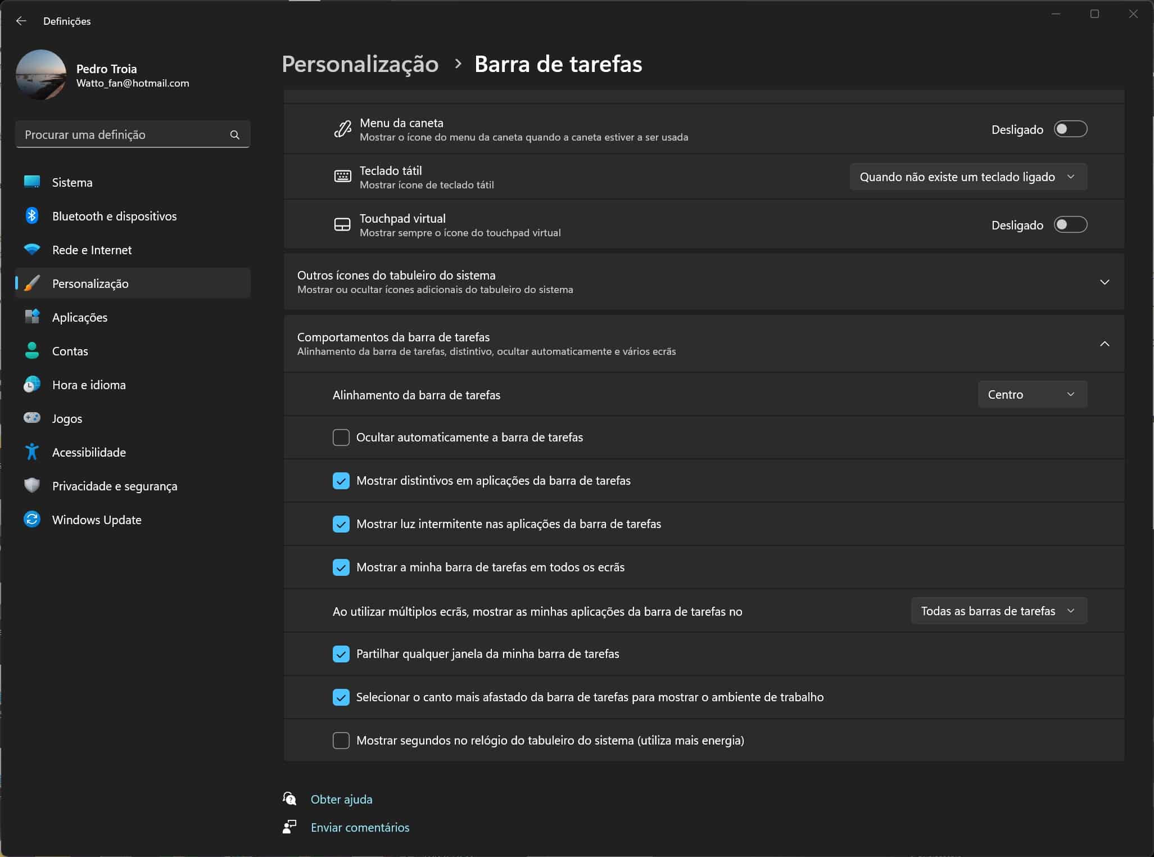1154x857 pixels.
Task: Click the Acessibilidade figure icon
Action: (x=32, y=452)
